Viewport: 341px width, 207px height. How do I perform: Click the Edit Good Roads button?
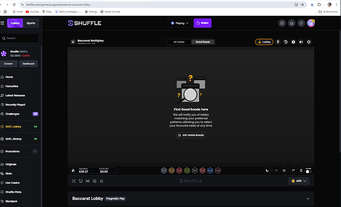(191, 135)
